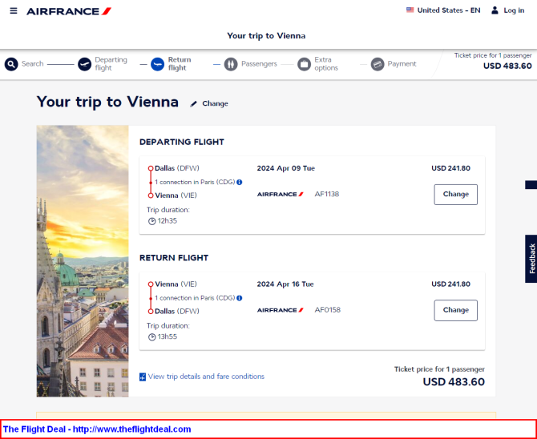Click flight number AF0158
Viewport: 537px width, 439px height.
pos(327,310)
